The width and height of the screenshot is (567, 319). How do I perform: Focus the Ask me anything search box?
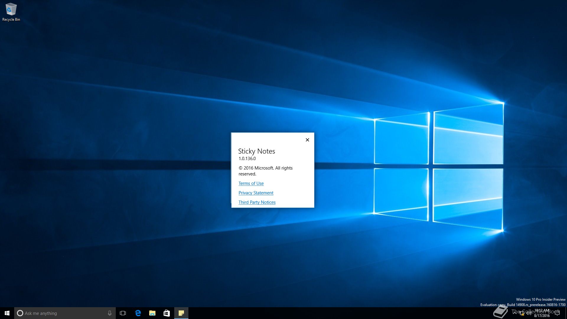pyautogui.click(x=65, y=313)
